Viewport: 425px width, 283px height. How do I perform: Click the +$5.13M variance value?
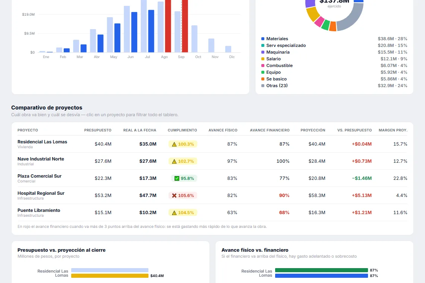(362, 195)
